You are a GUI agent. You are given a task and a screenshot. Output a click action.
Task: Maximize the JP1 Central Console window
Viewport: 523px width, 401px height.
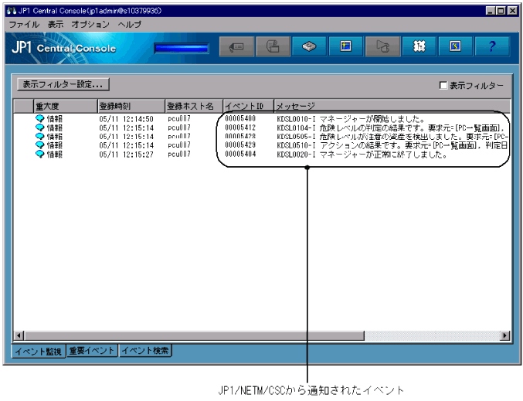pos(501,11)
